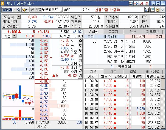166x130 pixels.
Task: Click the stock code input field 090350
Action: [x=7, y=10]
